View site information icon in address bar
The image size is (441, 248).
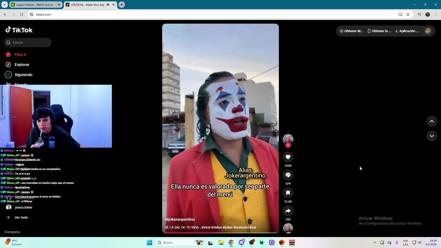(x=31, y=14)
